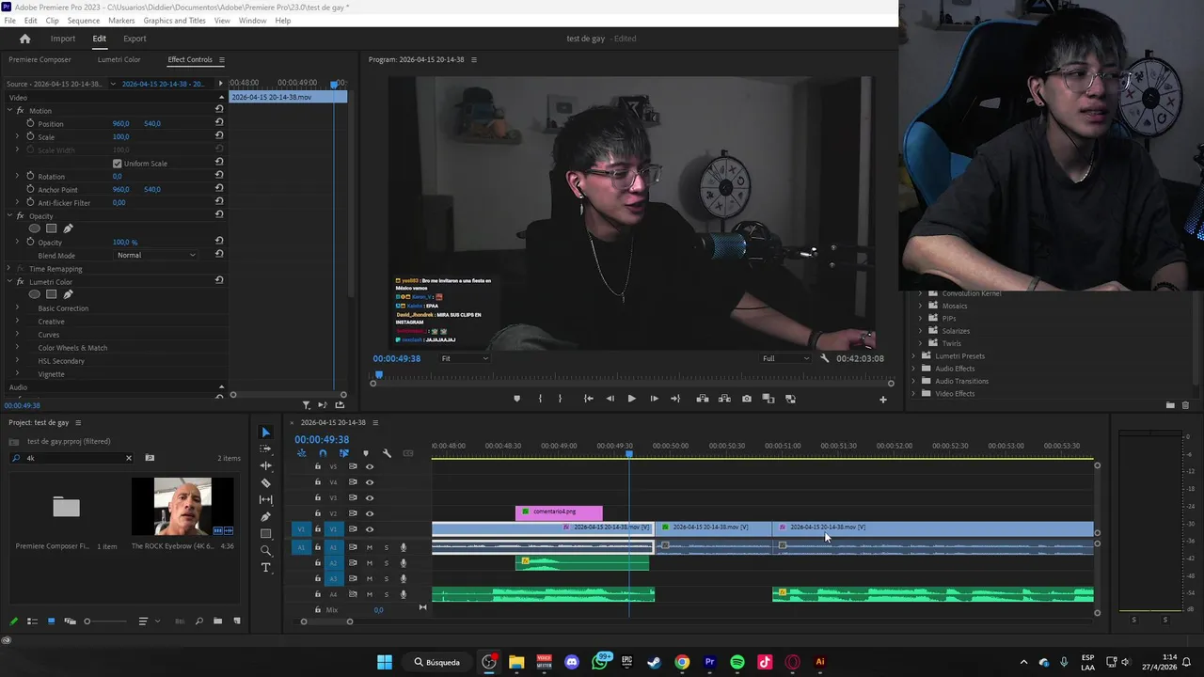Expand the Creative section

(16, 322)
